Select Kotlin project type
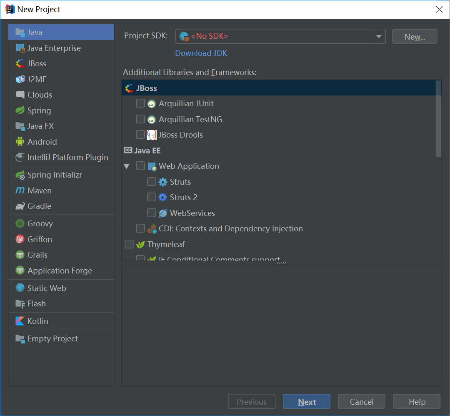This screenshot has height=416, width=450. pos(61,321)
